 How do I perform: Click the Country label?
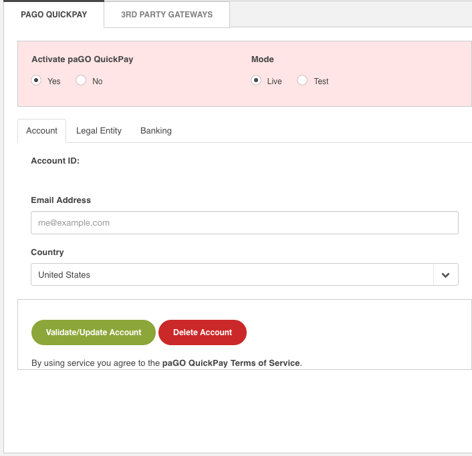(47, 252)
